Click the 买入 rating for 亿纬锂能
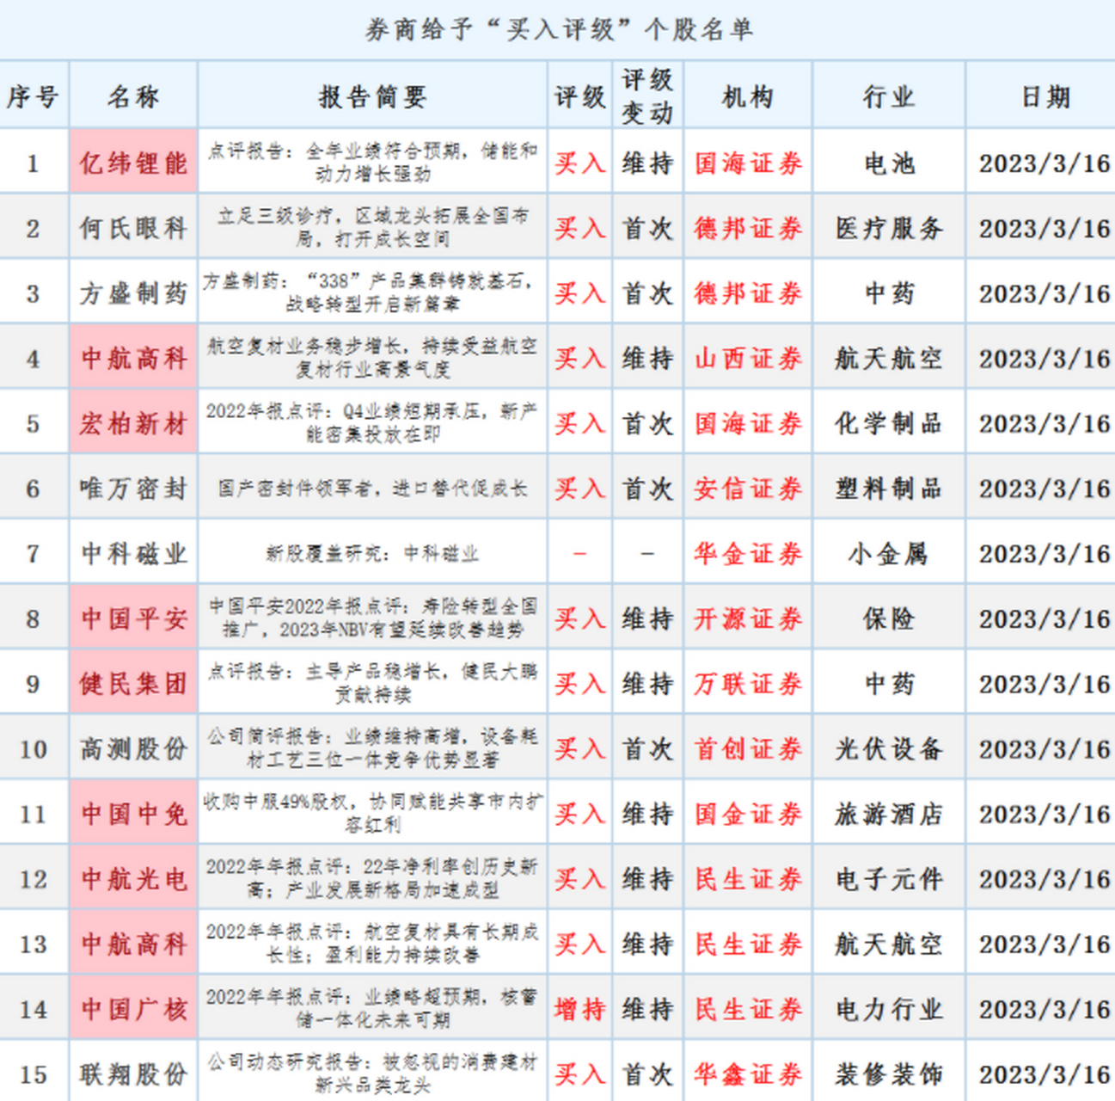1115x1101 pixels. click(x=580, y=163)
